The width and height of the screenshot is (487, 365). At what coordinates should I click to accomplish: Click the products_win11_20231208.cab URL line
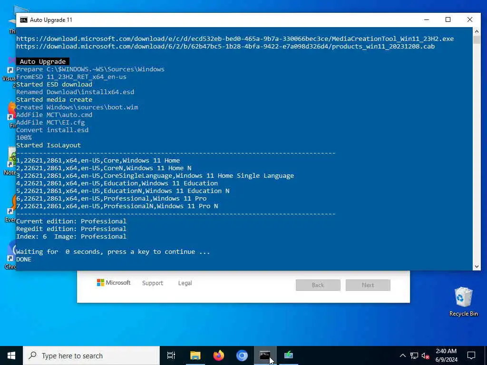[x=225, y=46]
